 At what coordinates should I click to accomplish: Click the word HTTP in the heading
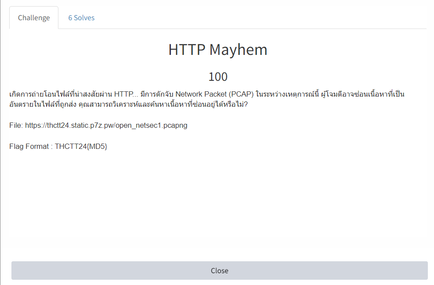click(x=187, y=50)
